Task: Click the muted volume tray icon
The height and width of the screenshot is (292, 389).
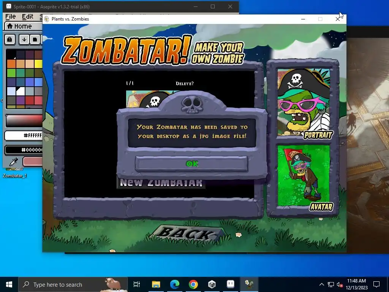Action: (x=340, y=284)
